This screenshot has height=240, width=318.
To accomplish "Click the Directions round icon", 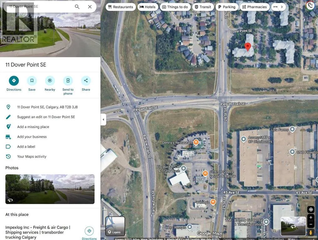I will point(14,81).
